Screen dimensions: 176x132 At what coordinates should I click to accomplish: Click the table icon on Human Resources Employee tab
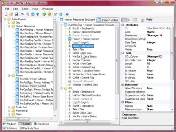click(62, 19)
